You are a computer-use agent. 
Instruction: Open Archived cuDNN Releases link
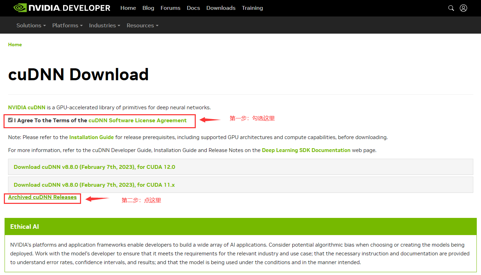(x=42, y=197)
